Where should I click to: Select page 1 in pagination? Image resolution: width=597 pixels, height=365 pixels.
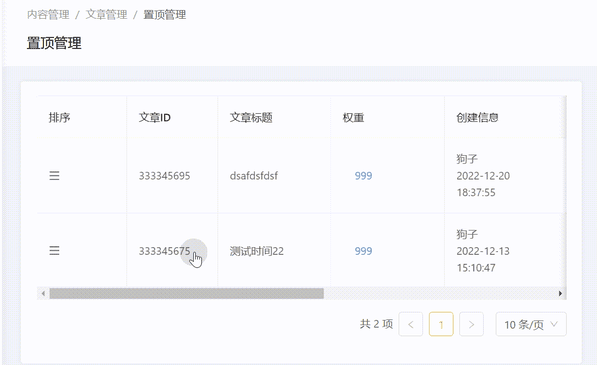coord(441,324)
